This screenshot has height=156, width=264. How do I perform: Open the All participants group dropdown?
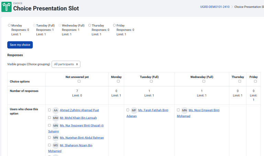click(66, 64)
